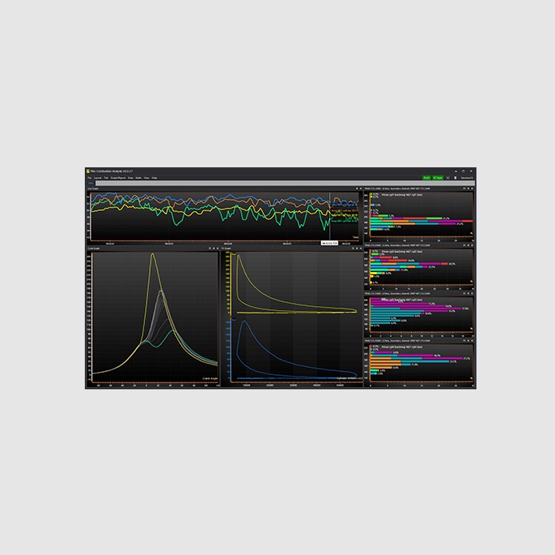555x555 pixels.
Task: Open the Data menu
Action: pyautogui.click(x=131, y=178)
